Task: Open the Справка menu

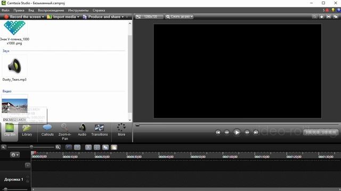Action: pos(99,10)
